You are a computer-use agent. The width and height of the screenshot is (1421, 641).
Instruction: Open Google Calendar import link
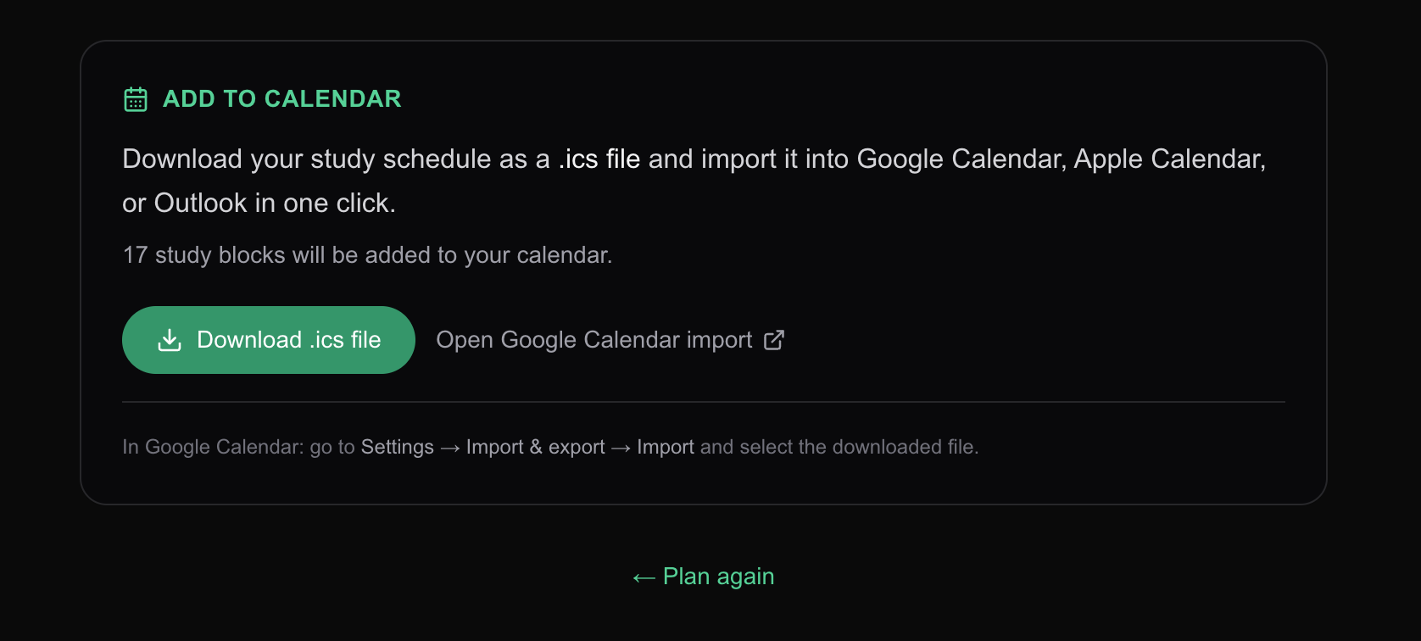click(x=610, y=340)
